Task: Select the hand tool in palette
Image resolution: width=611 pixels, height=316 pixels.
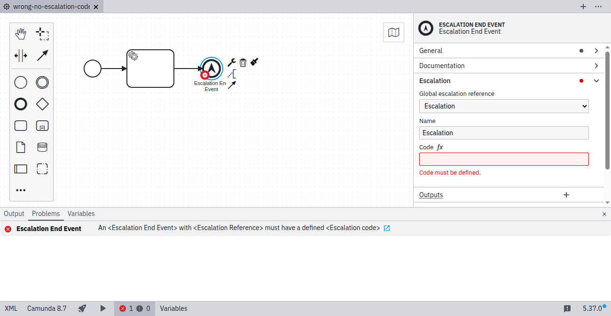Action: point(21,34)
